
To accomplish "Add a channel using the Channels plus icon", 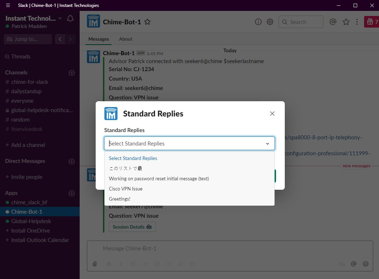I will (x=72, y=73).
